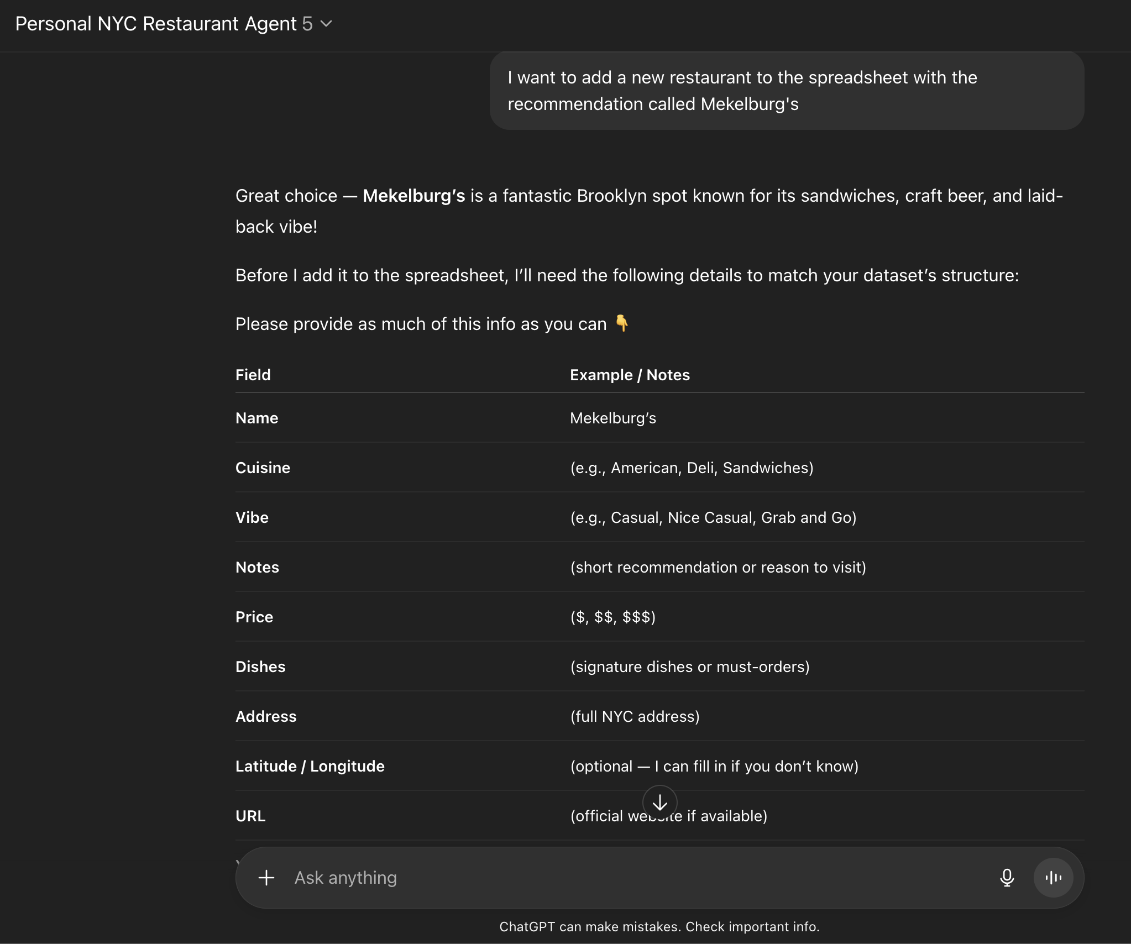The height and width of the screenshot is (944, 1131).
Task: Select the "Vibe" field label in the table
Action: 252,517
